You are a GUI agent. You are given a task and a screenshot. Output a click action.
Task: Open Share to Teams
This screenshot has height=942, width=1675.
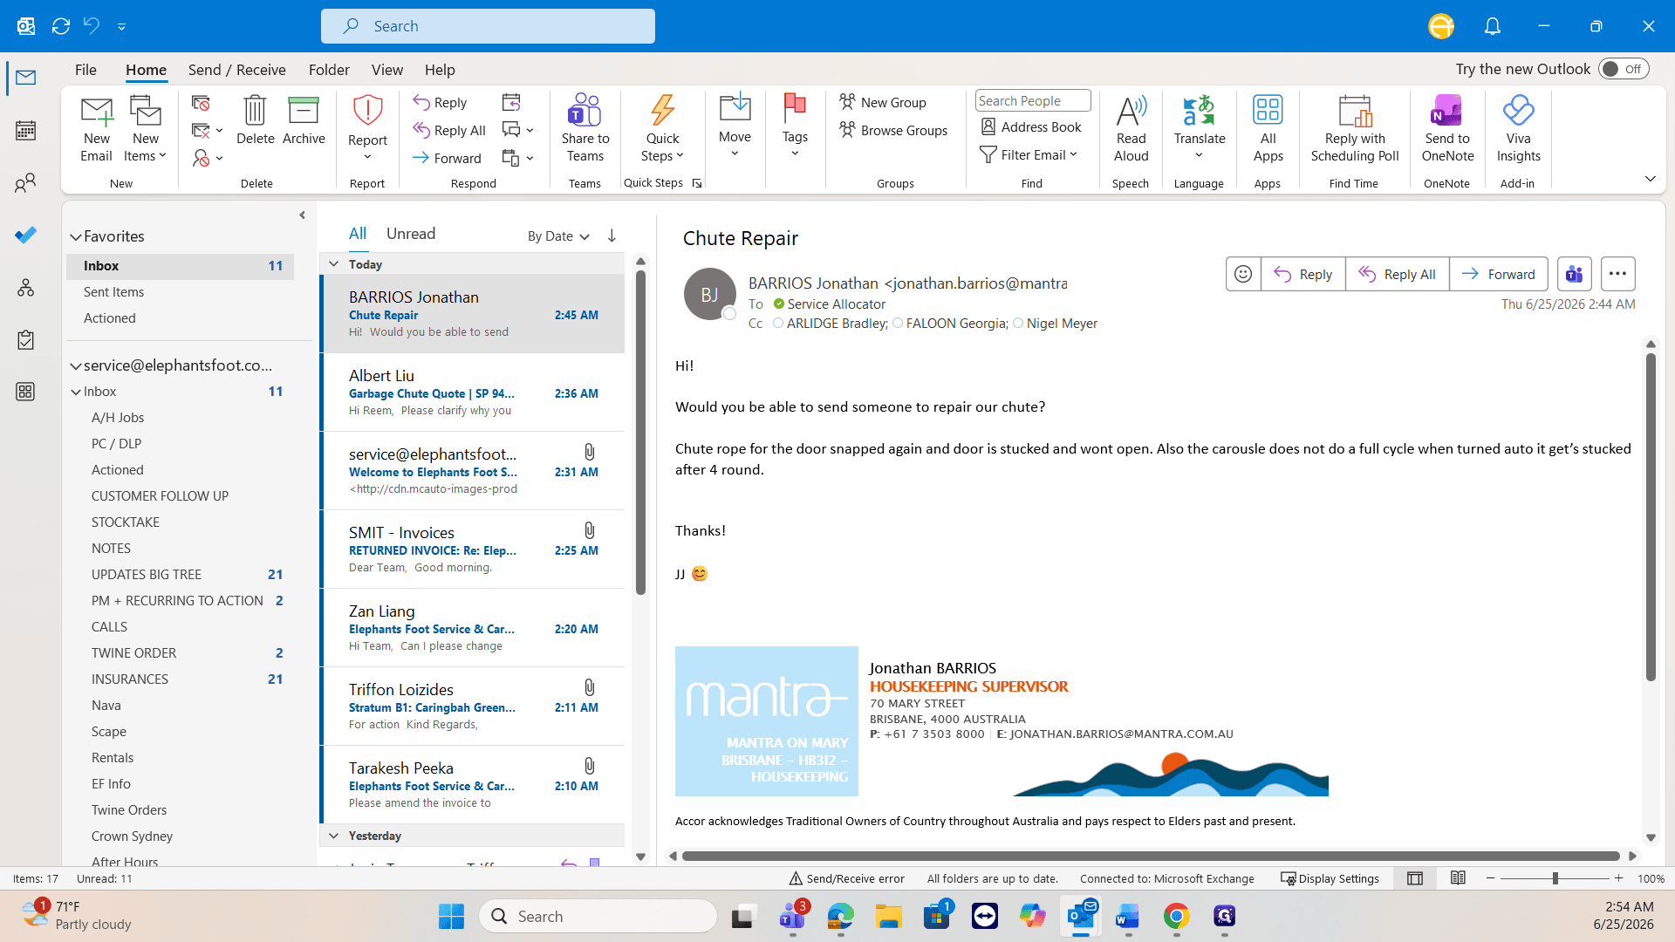tap(585, 128)
